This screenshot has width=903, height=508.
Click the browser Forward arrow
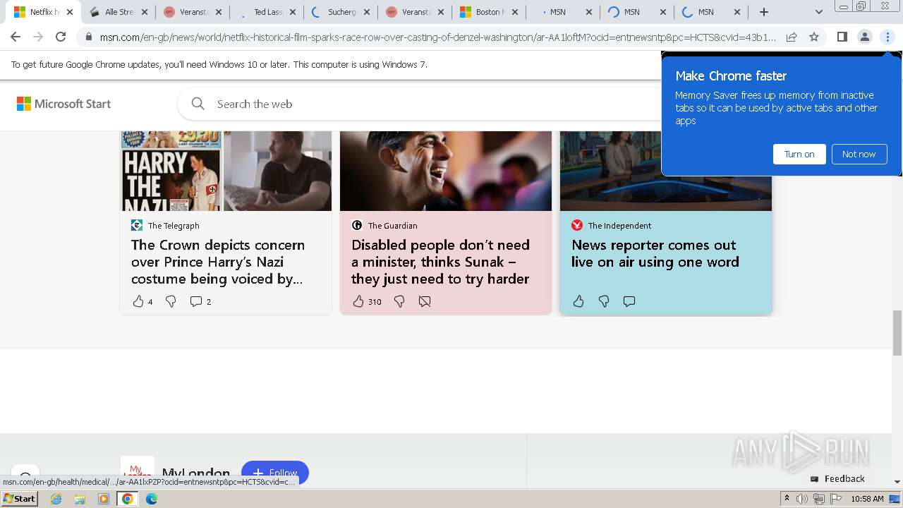click(38, 37)
